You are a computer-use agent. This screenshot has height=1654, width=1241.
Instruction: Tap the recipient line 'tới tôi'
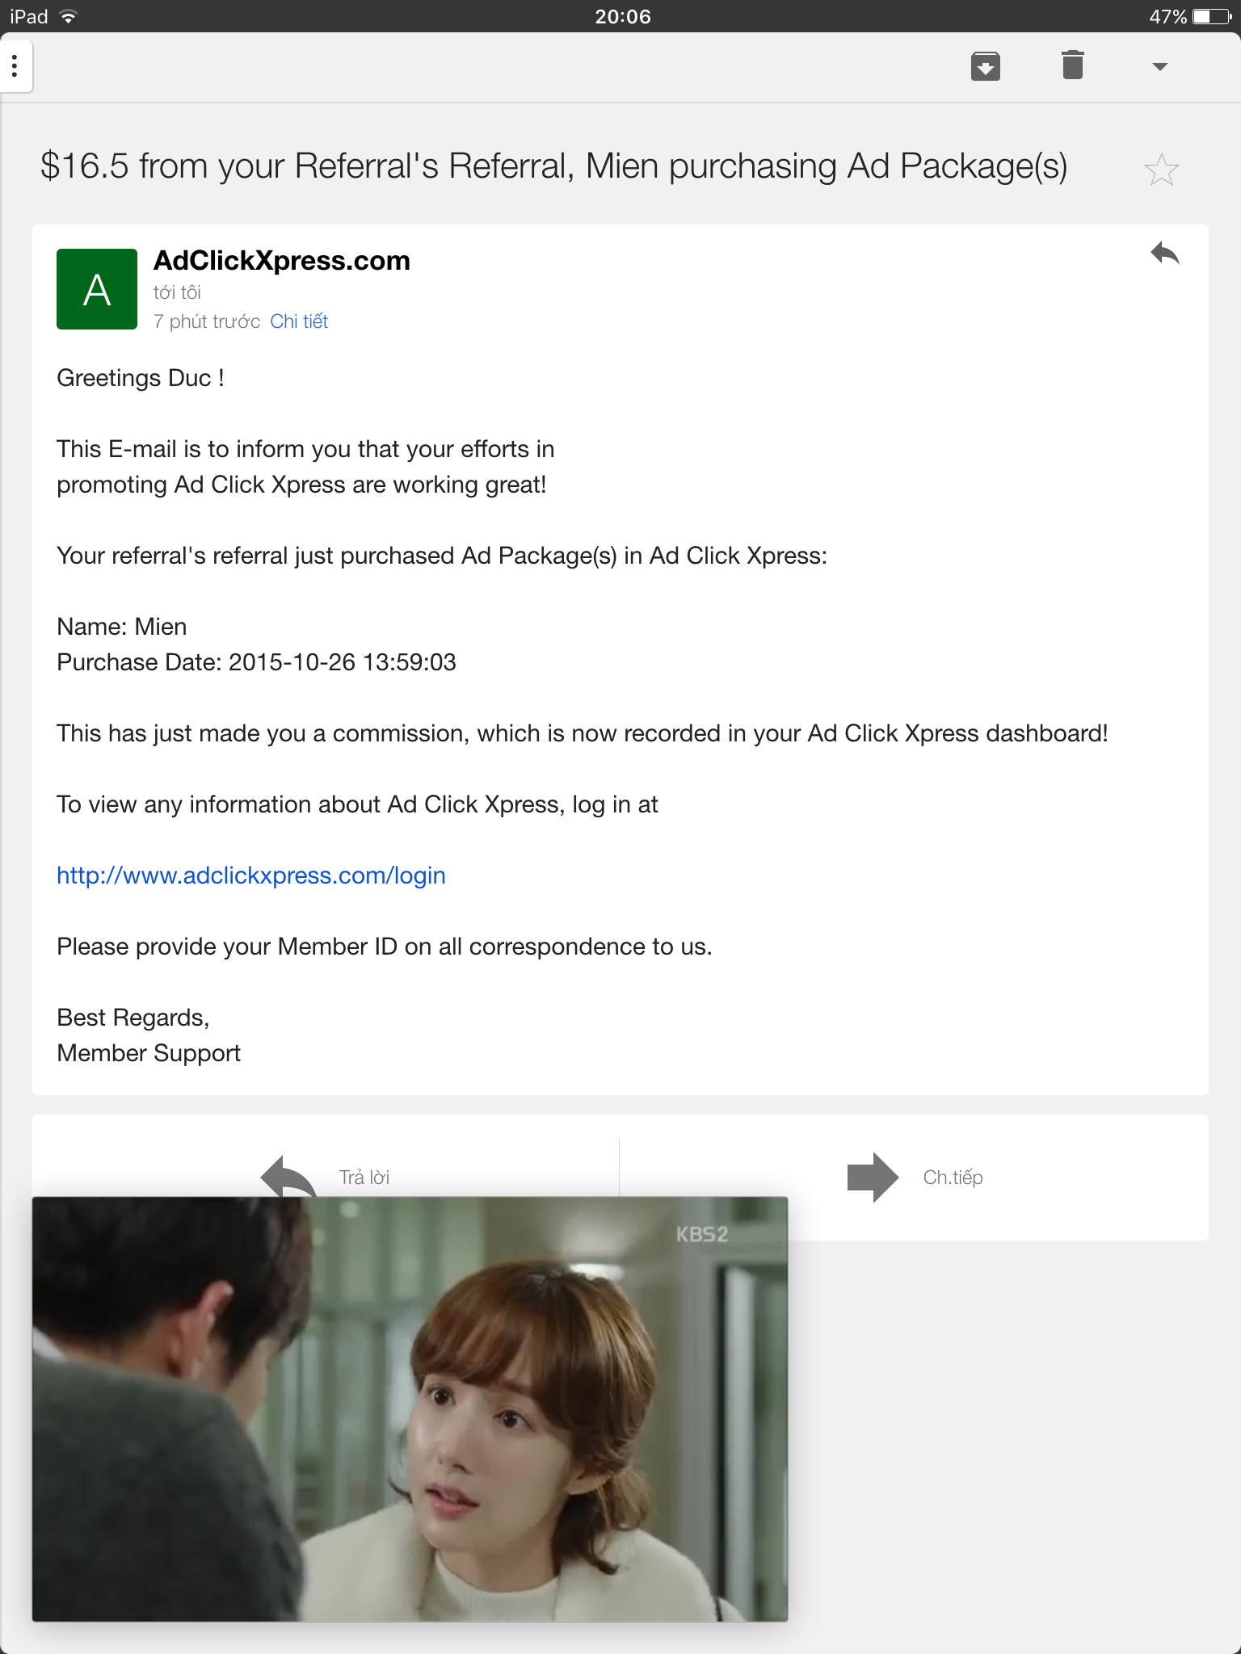[177, 292]
